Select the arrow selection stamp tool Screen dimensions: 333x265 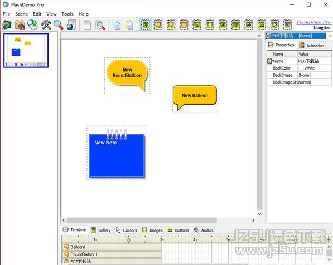coord(145,24)
